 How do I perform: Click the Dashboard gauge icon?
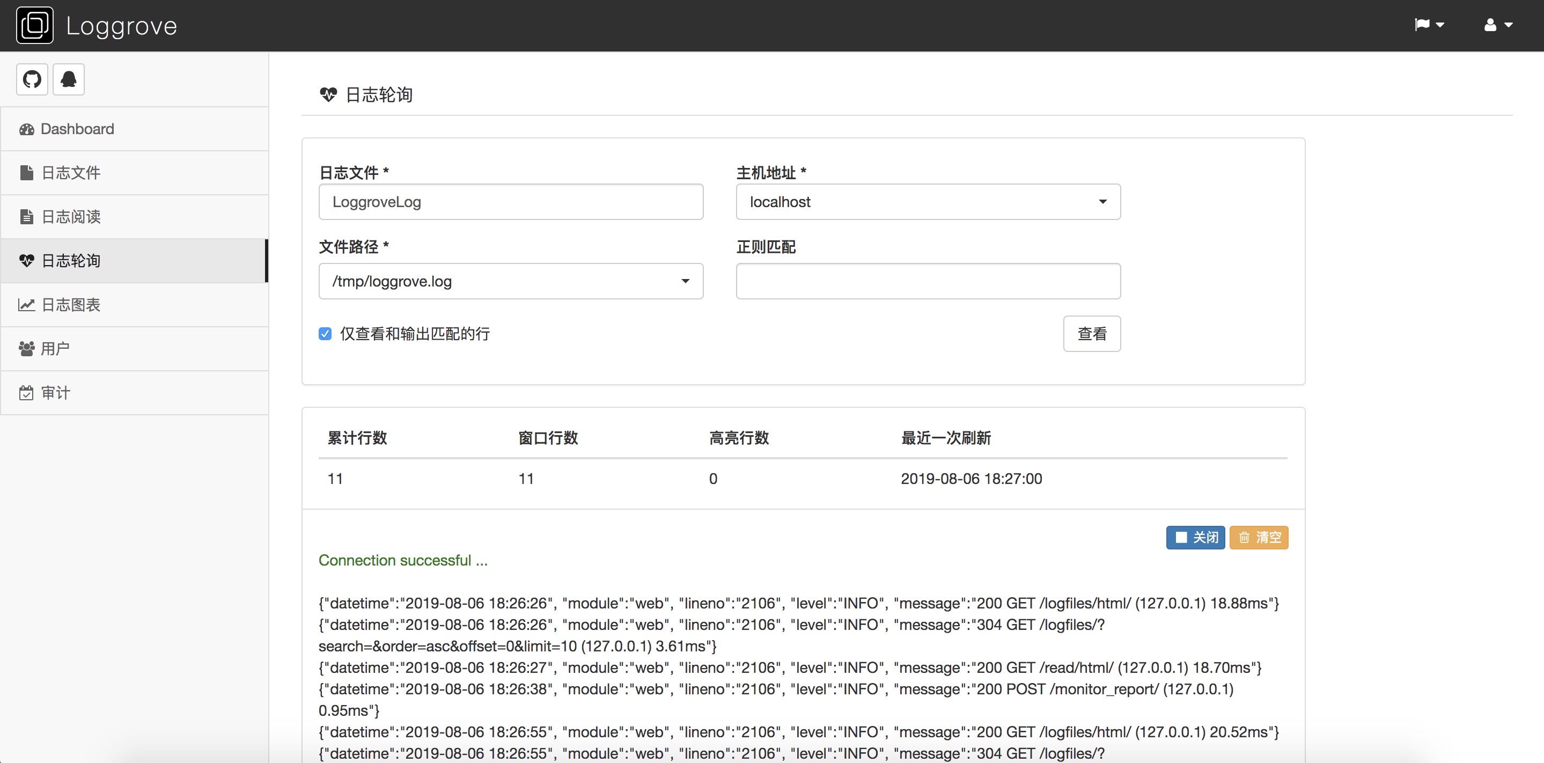(x=26, y=129)
